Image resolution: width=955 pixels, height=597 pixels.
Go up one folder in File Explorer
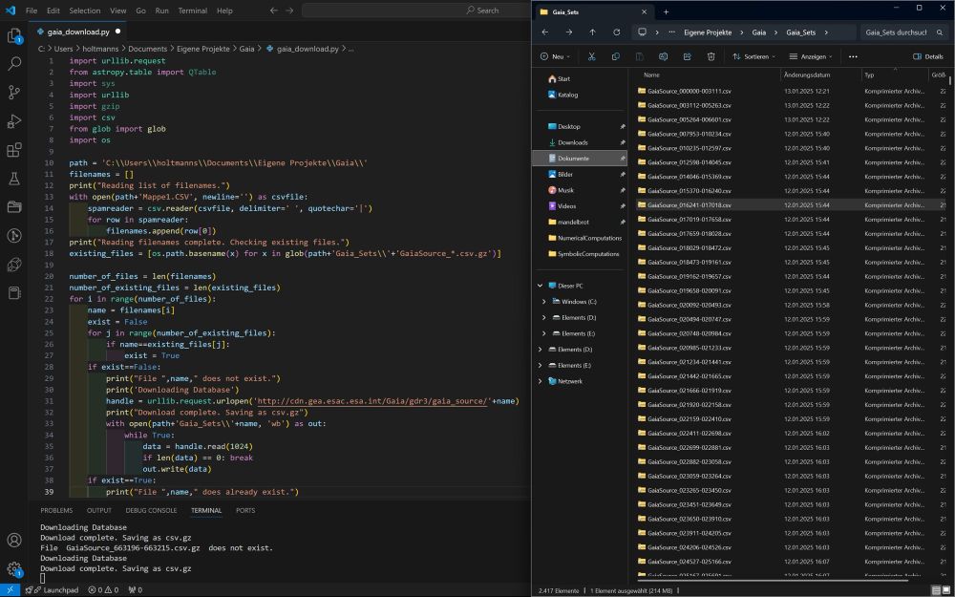click(593, 32)
